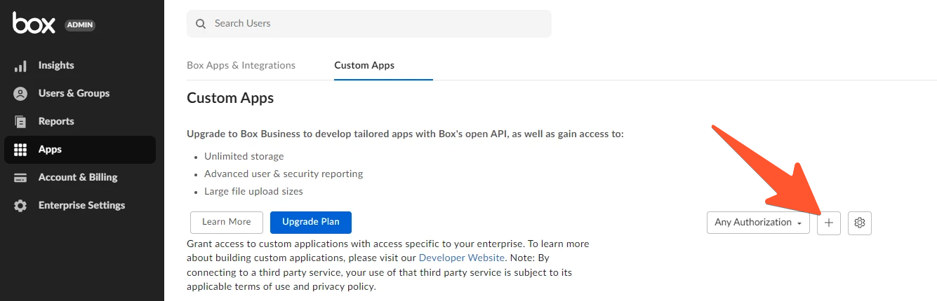Viewport: 937px width, 301px height.
Task: Click the Box logo in the sidebar
Action: [x=34, y=23]
